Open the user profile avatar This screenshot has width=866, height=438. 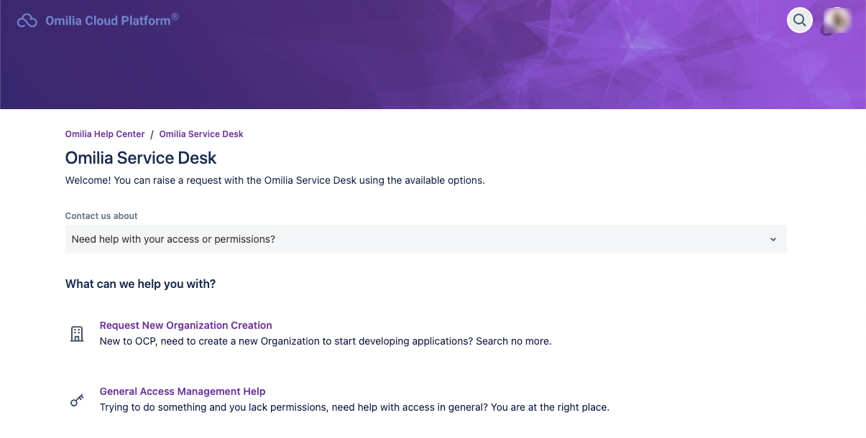[x=837, y=20]
